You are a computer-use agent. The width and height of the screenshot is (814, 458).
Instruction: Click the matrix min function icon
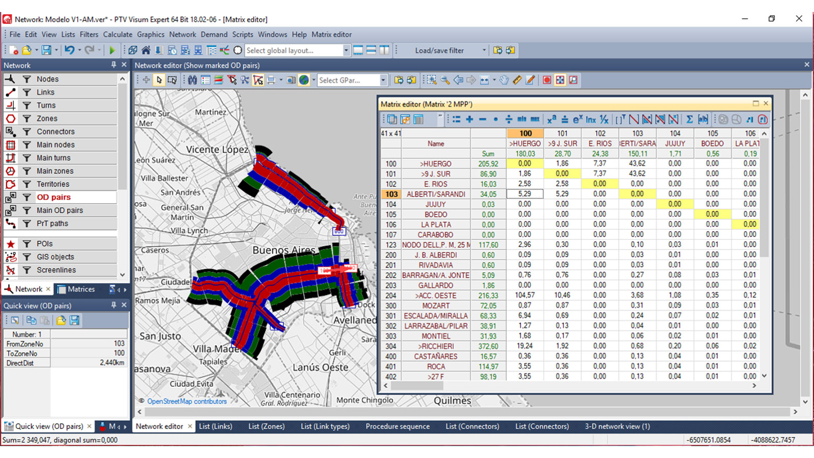click(522, 119)
